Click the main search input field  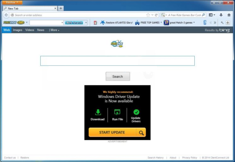point(117,61)
